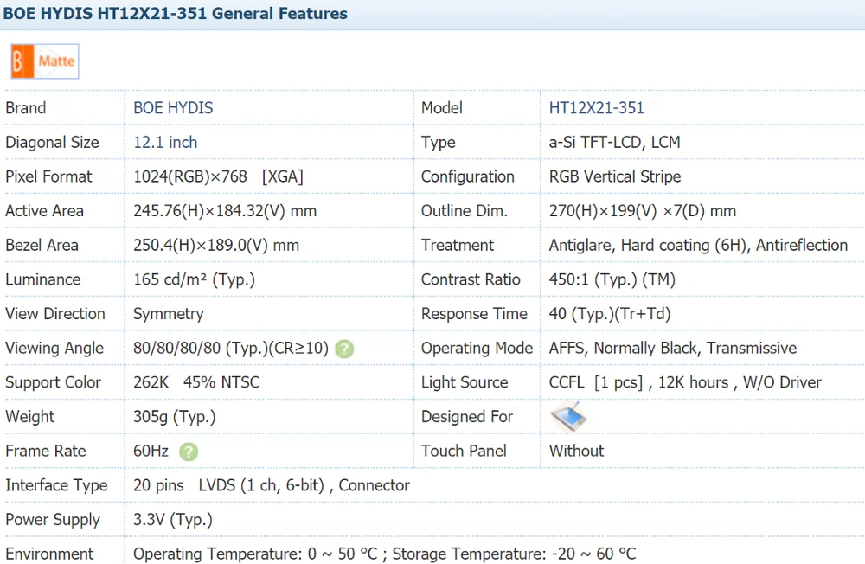The width and height of the screenshot is (865, 564).
Task: Click the 'Designed For' label
Action: coord(467,417)
